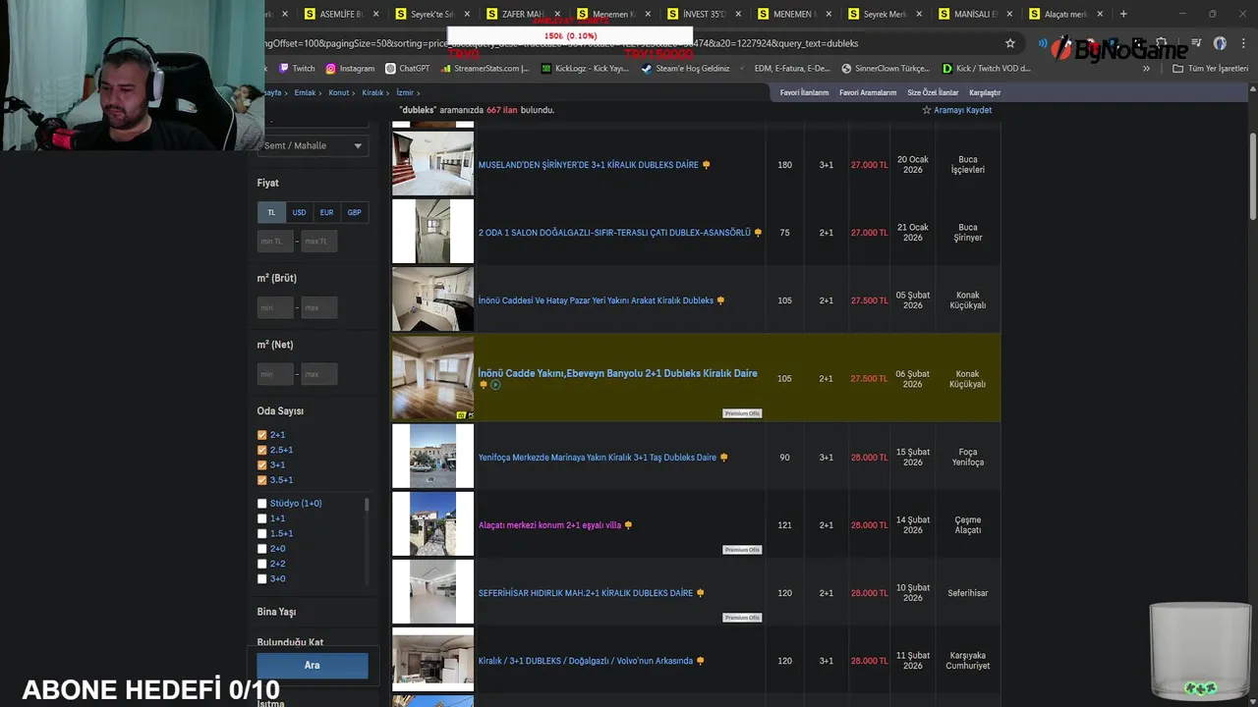Open a new browser tab with the plus

(x=1123, y=14)
